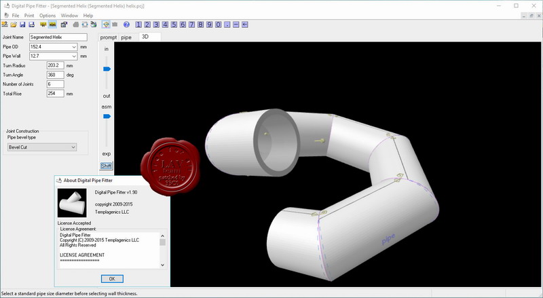Minimize the inner document window
This screenshot has height=298, width=543.
524,16
